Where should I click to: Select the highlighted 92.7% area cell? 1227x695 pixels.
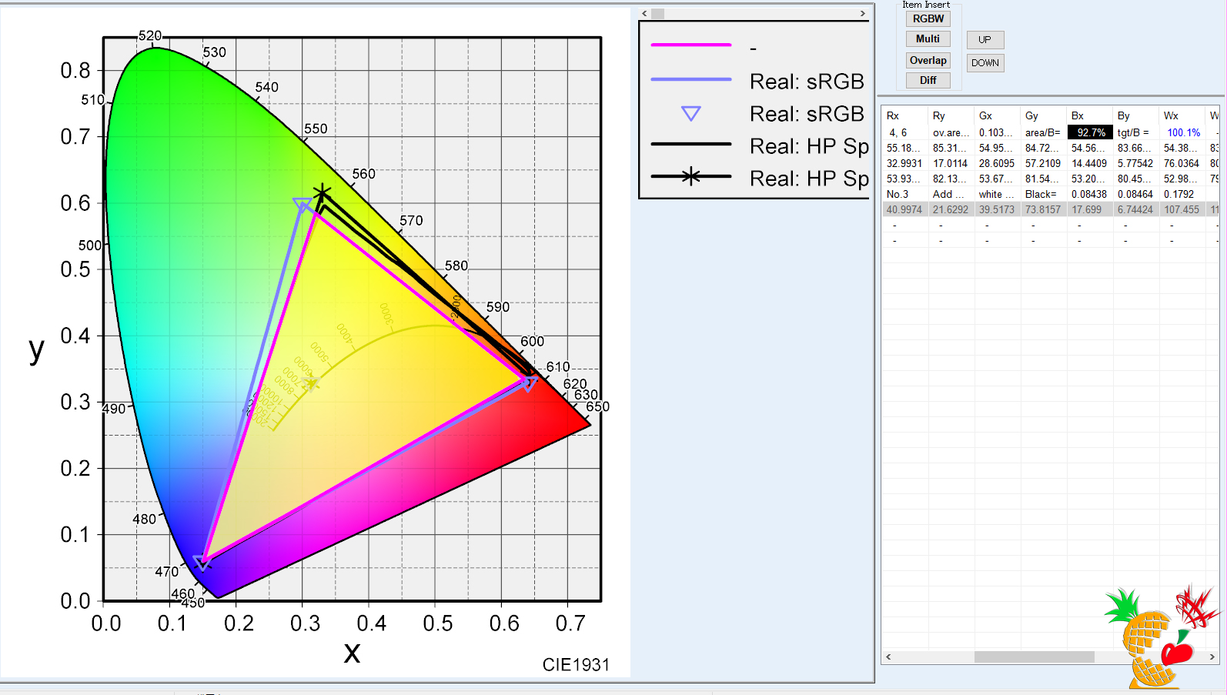click(x=1090, y=133)
